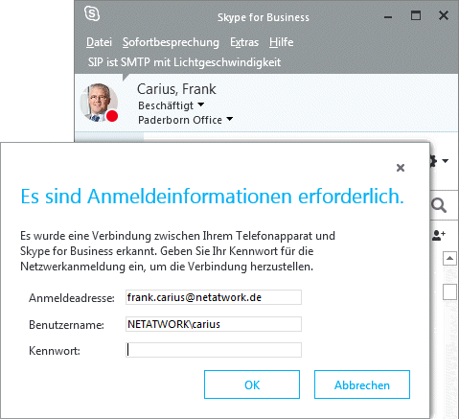Focus the Kennwort password field

[214, 350]
